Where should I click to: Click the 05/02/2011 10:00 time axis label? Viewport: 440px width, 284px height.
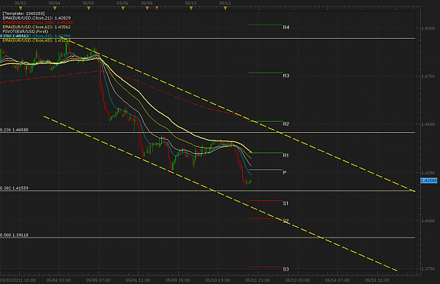coord(18,280)
